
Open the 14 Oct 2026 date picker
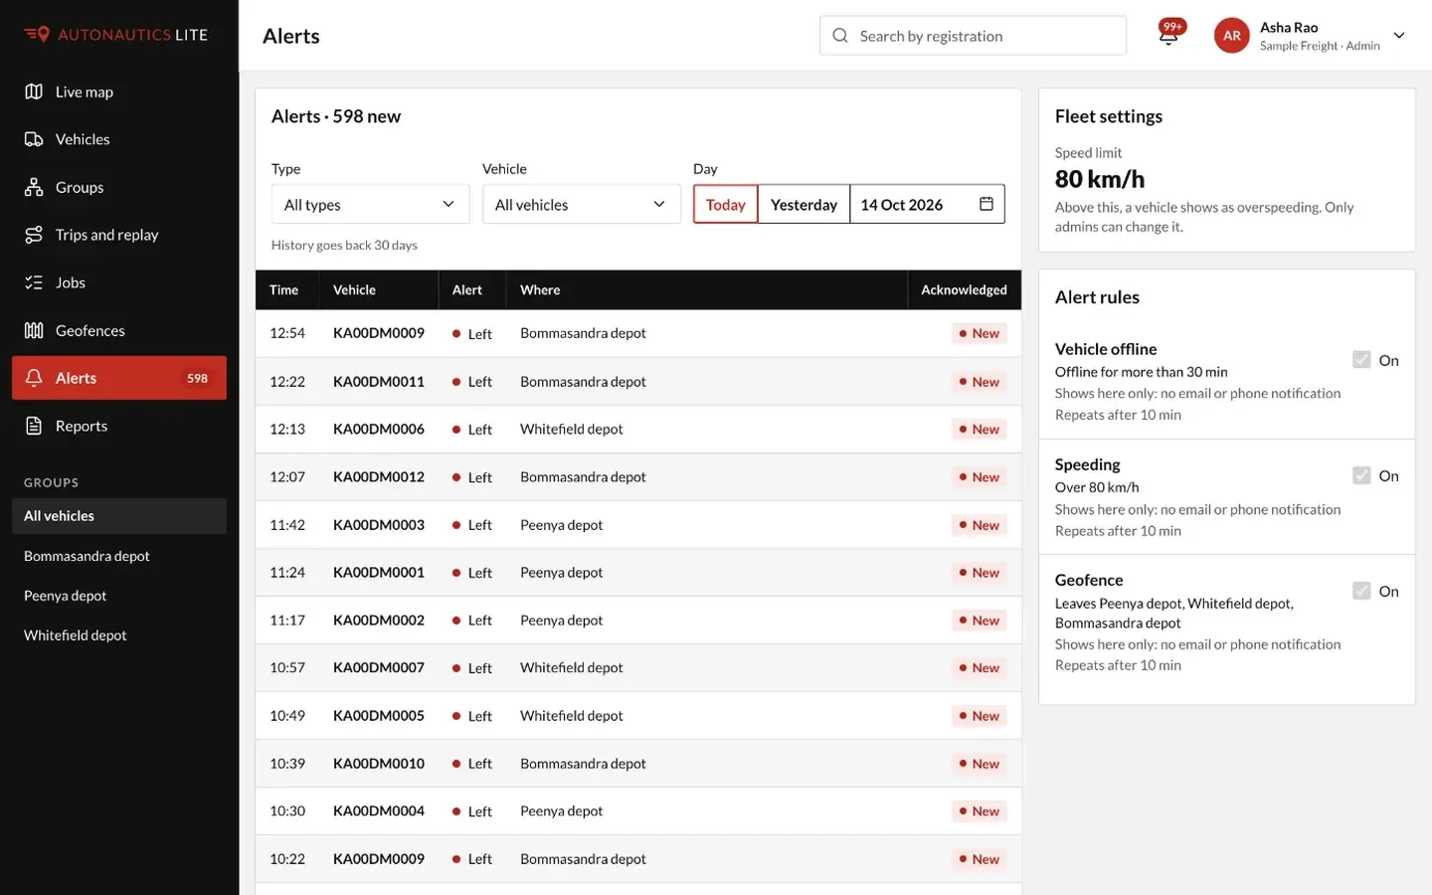click(927, 204)
